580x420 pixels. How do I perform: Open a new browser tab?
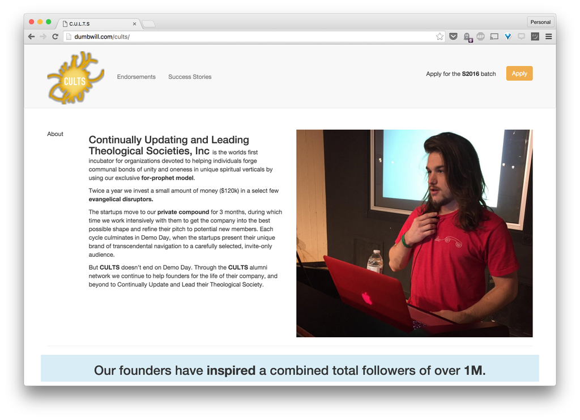(x=148, y=24)
